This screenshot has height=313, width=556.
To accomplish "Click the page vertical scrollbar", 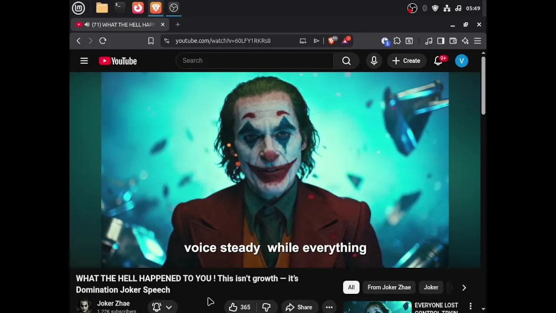I will click(x=483, y=86).
